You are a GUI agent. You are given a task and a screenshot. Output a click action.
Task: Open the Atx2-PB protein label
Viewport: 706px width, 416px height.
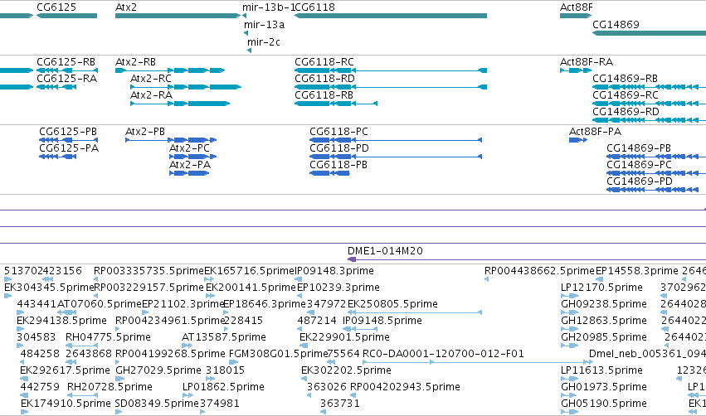coord(145,131)
